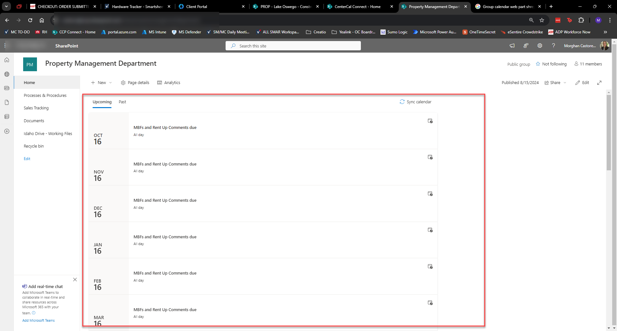Click the Add Microsoft Teams link
This screenshot has height=331, width=617.
38,320
